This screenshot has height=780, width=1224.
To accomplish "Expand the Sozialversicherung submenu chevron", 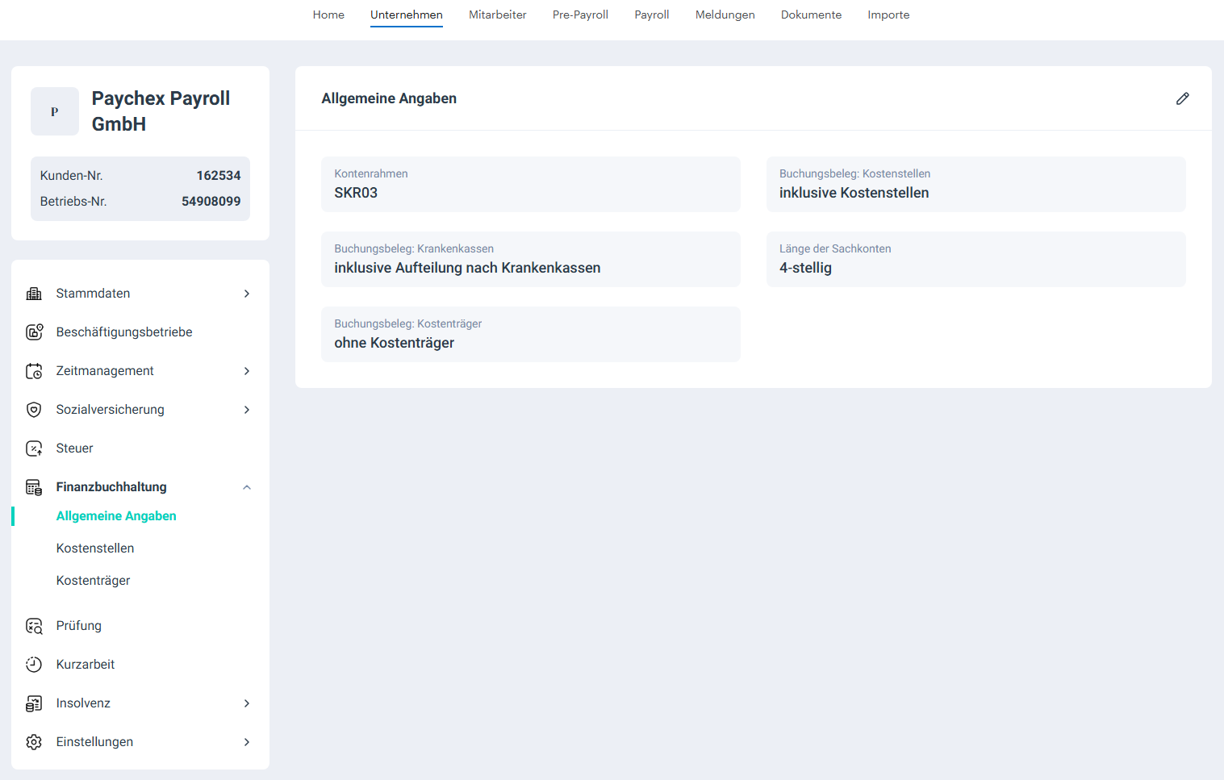I will 247,410.
